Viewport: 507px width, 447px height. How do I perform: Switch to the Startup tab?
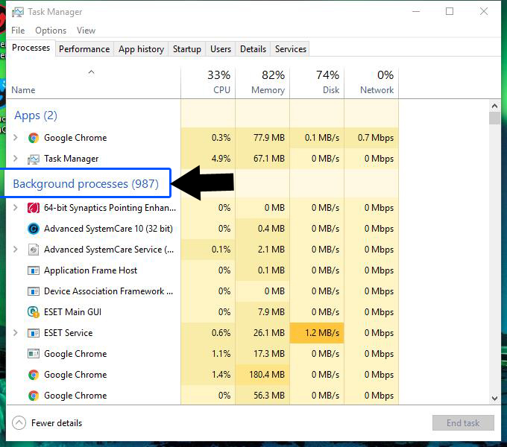187,49
